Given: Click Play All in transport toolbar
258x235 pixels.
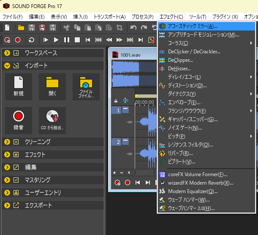Looking at the screenshot, I should (x=46, y=40).
